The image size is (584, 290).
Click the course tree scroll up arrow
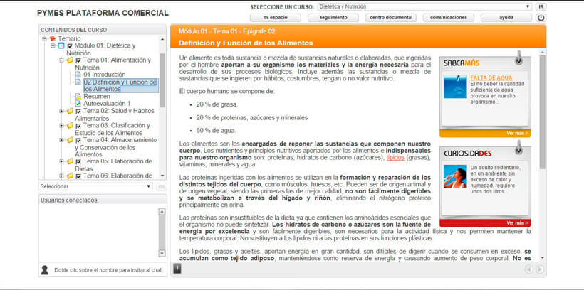point(162,38)
